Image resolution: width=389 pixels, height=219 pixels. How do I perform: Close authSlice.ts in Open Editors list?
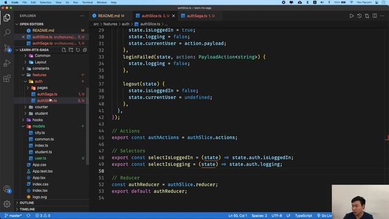coord(23,36)
